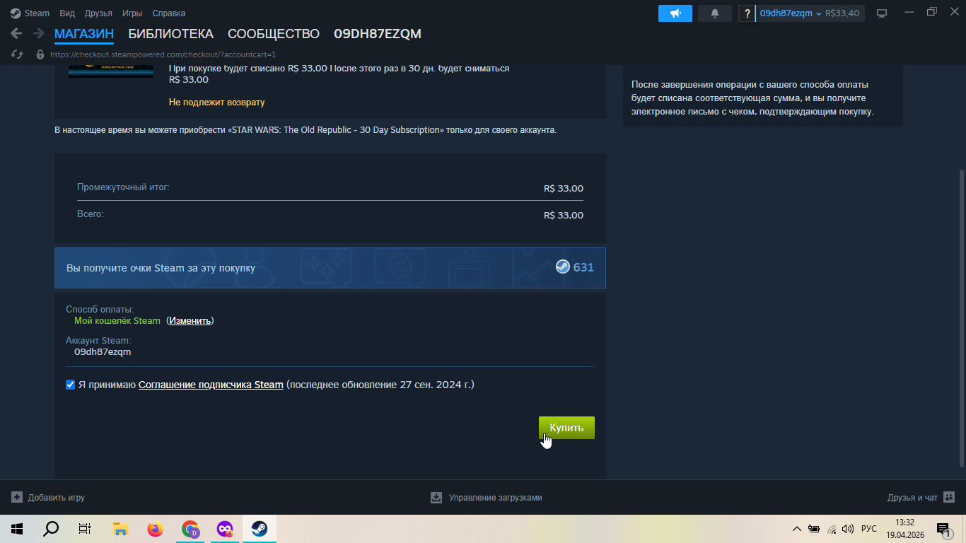Screen dimensions: 966x543
Task: Open the notifications bell icon
Action: pos(715,13)
